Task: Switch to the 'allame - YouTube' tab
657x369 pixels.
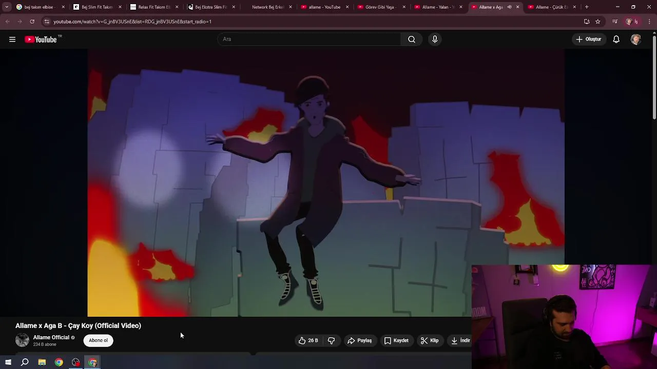Action: pos(324,7)
